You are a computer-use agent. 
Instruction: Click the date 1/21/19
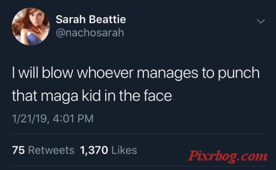[x=30, y=119]
